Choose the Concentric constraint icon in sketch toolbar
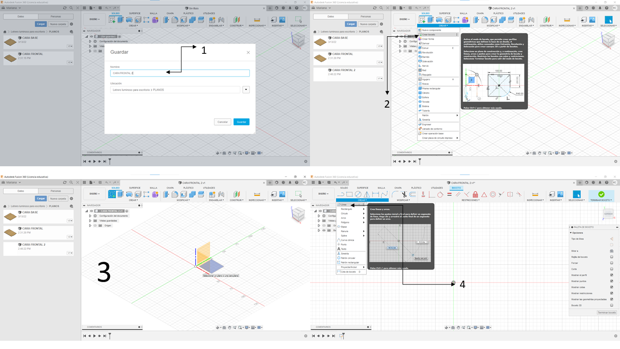The width and height of the screenshot is (620, 349). click(x=493, y=194)
